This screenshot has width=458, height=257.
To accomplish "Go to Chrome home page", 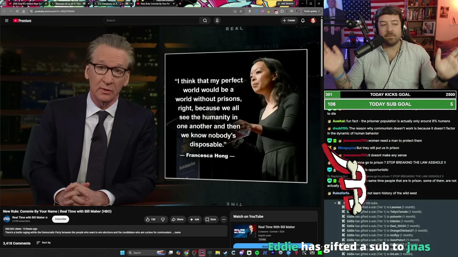I will pyautogui.click(x=24, y=11).
